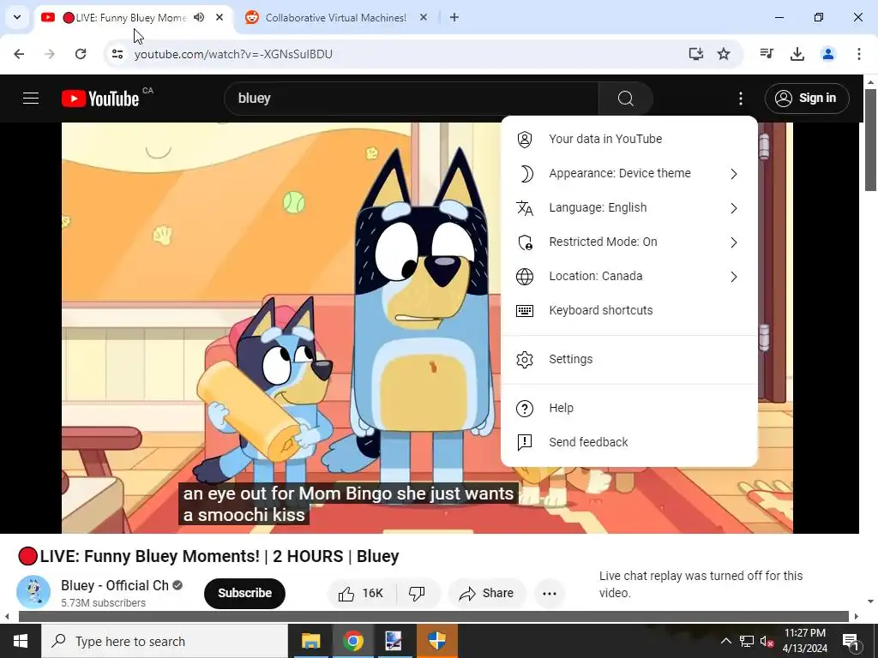Click the gear Settings icon
The height and width of the screenshot is (658, 878).
525,359
